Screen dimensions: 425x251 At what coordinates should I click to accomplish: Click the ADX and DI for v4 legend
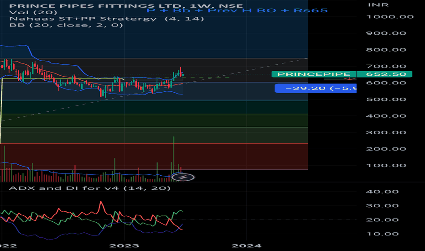90,188
